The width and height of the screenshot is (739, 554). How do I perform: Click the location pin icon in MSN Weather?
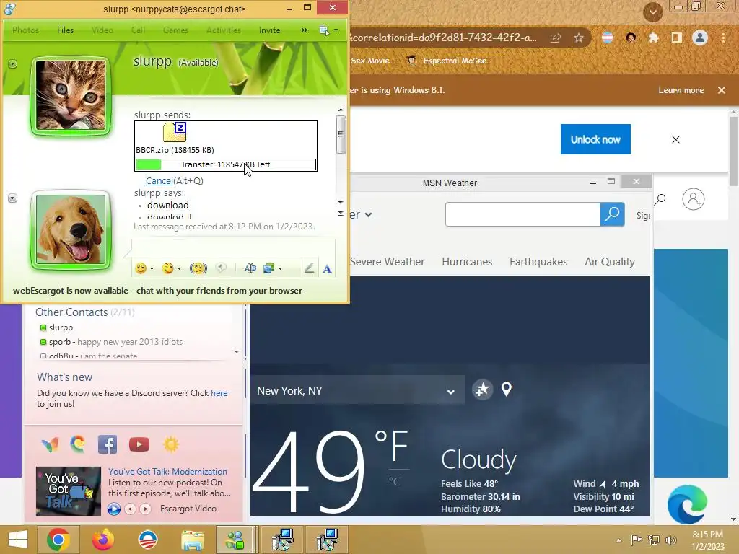click(506, 390)
